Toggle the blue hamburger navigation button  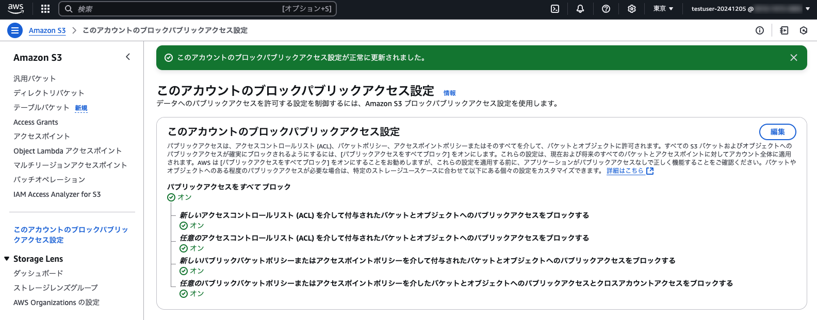tap(15, 30)
